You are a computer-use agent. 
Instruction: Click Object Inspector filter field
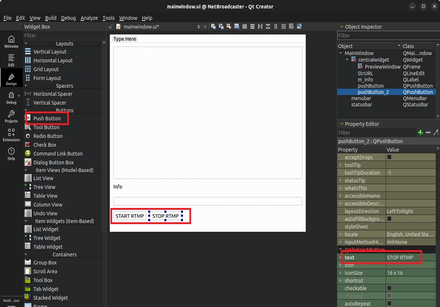388,36
